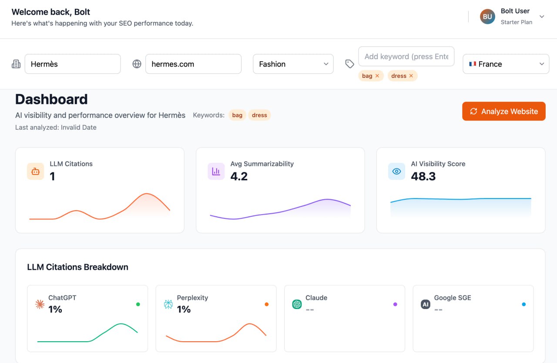Click the ChatGPT citations sparkline

87,333
